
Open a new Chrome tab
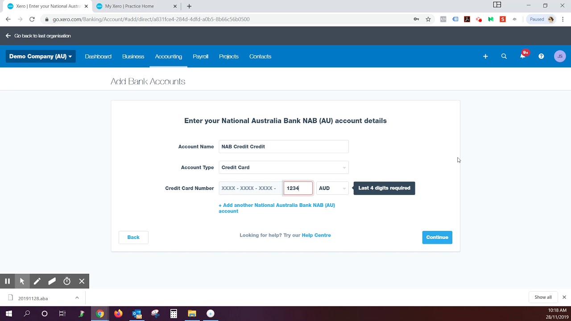click(189, 6)
